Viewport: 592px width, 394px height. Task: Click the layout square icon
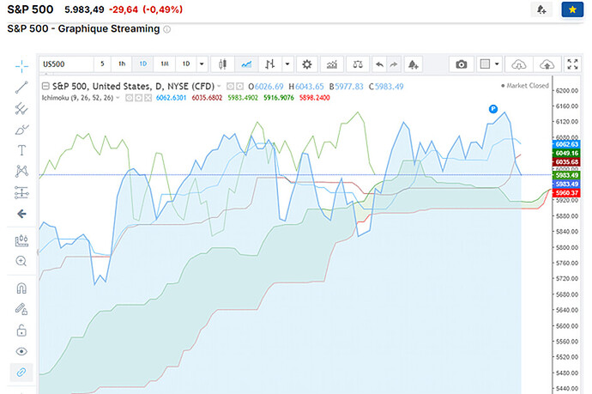(x=485, y=64)
